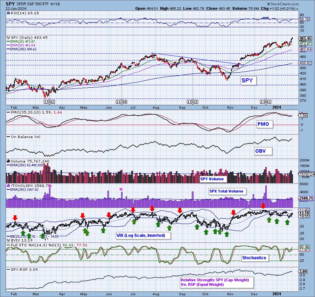Click the bar icon before the Volume 75,767,240 label

coord(8,161)
